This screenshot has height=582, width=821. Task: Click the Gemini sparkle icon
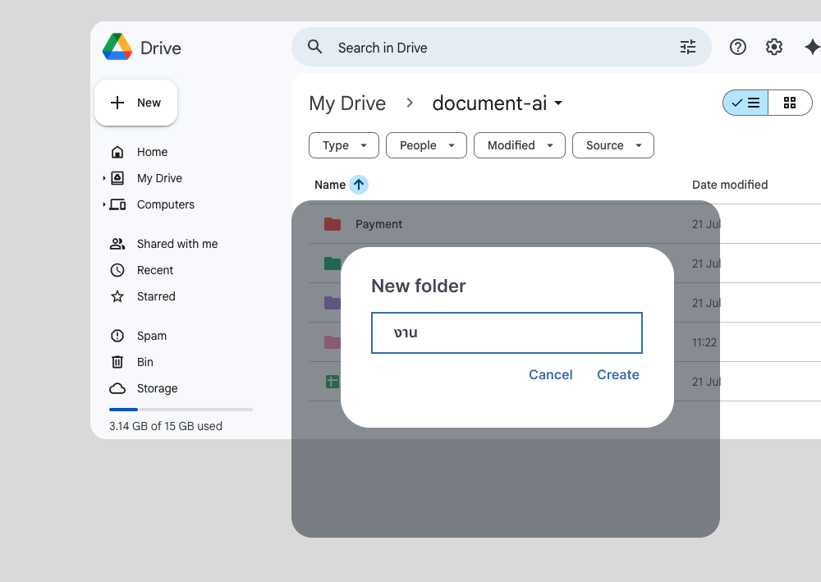coord(811,48)
